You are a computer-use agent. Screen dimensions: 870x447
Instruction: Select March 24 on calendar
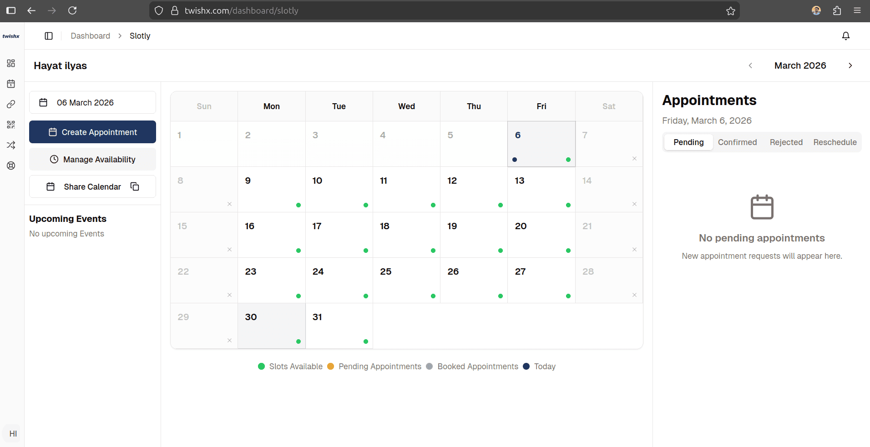339,281
